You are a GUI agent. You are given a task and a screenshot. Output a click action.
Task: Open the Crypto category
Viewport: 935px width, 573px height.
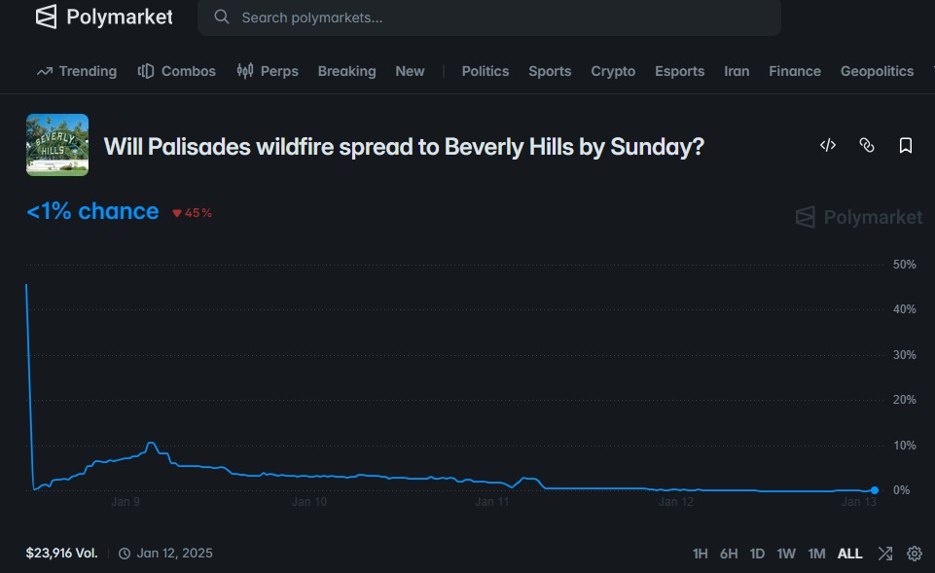click(613, 72)
